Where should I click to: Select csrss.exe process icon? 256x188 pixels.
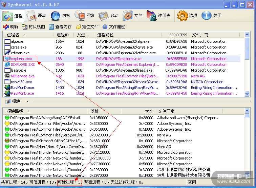click(7, 47)
